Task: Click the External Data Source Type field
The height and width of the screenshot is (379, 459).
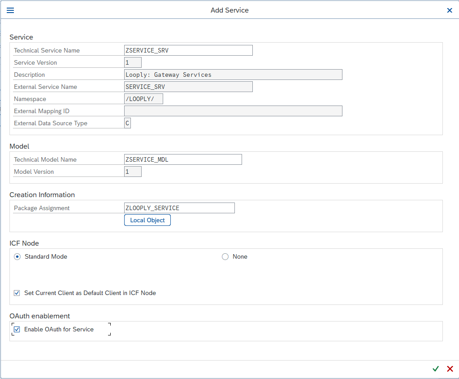Action: pos(128,123)
